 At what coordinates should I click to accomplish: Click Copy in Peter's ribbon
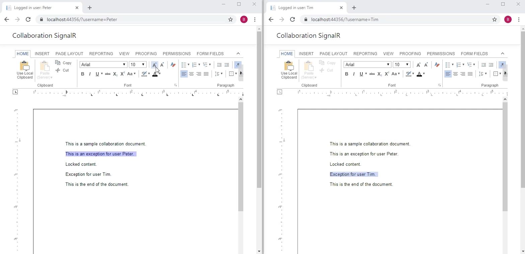point(64,63)
